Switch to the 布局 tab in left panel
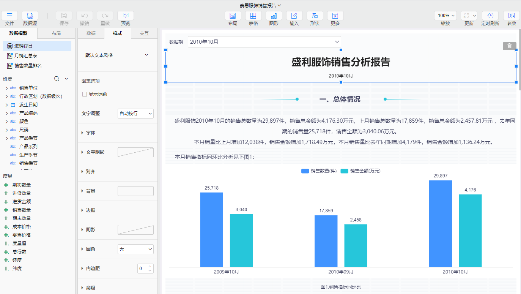Screen dimensions: 521x294 tap(56, 33)
